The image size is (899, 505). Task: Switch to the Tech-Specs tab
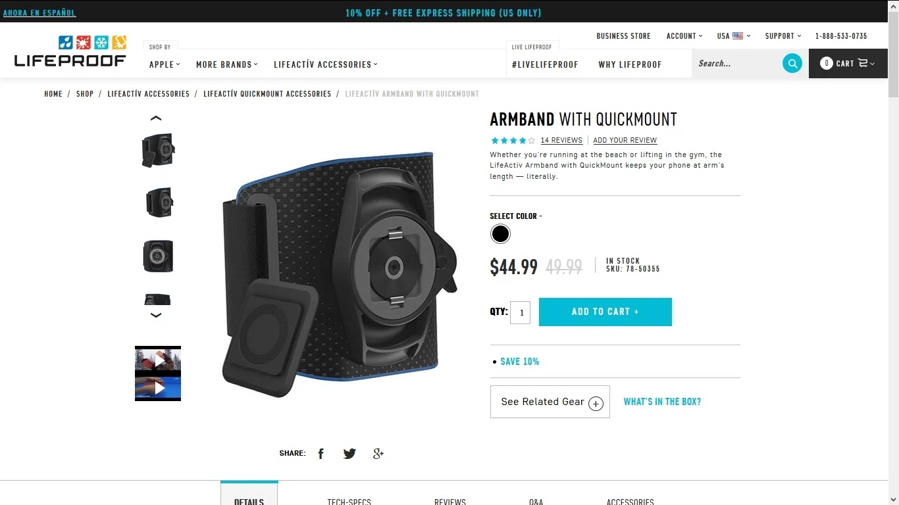point(349,501)
